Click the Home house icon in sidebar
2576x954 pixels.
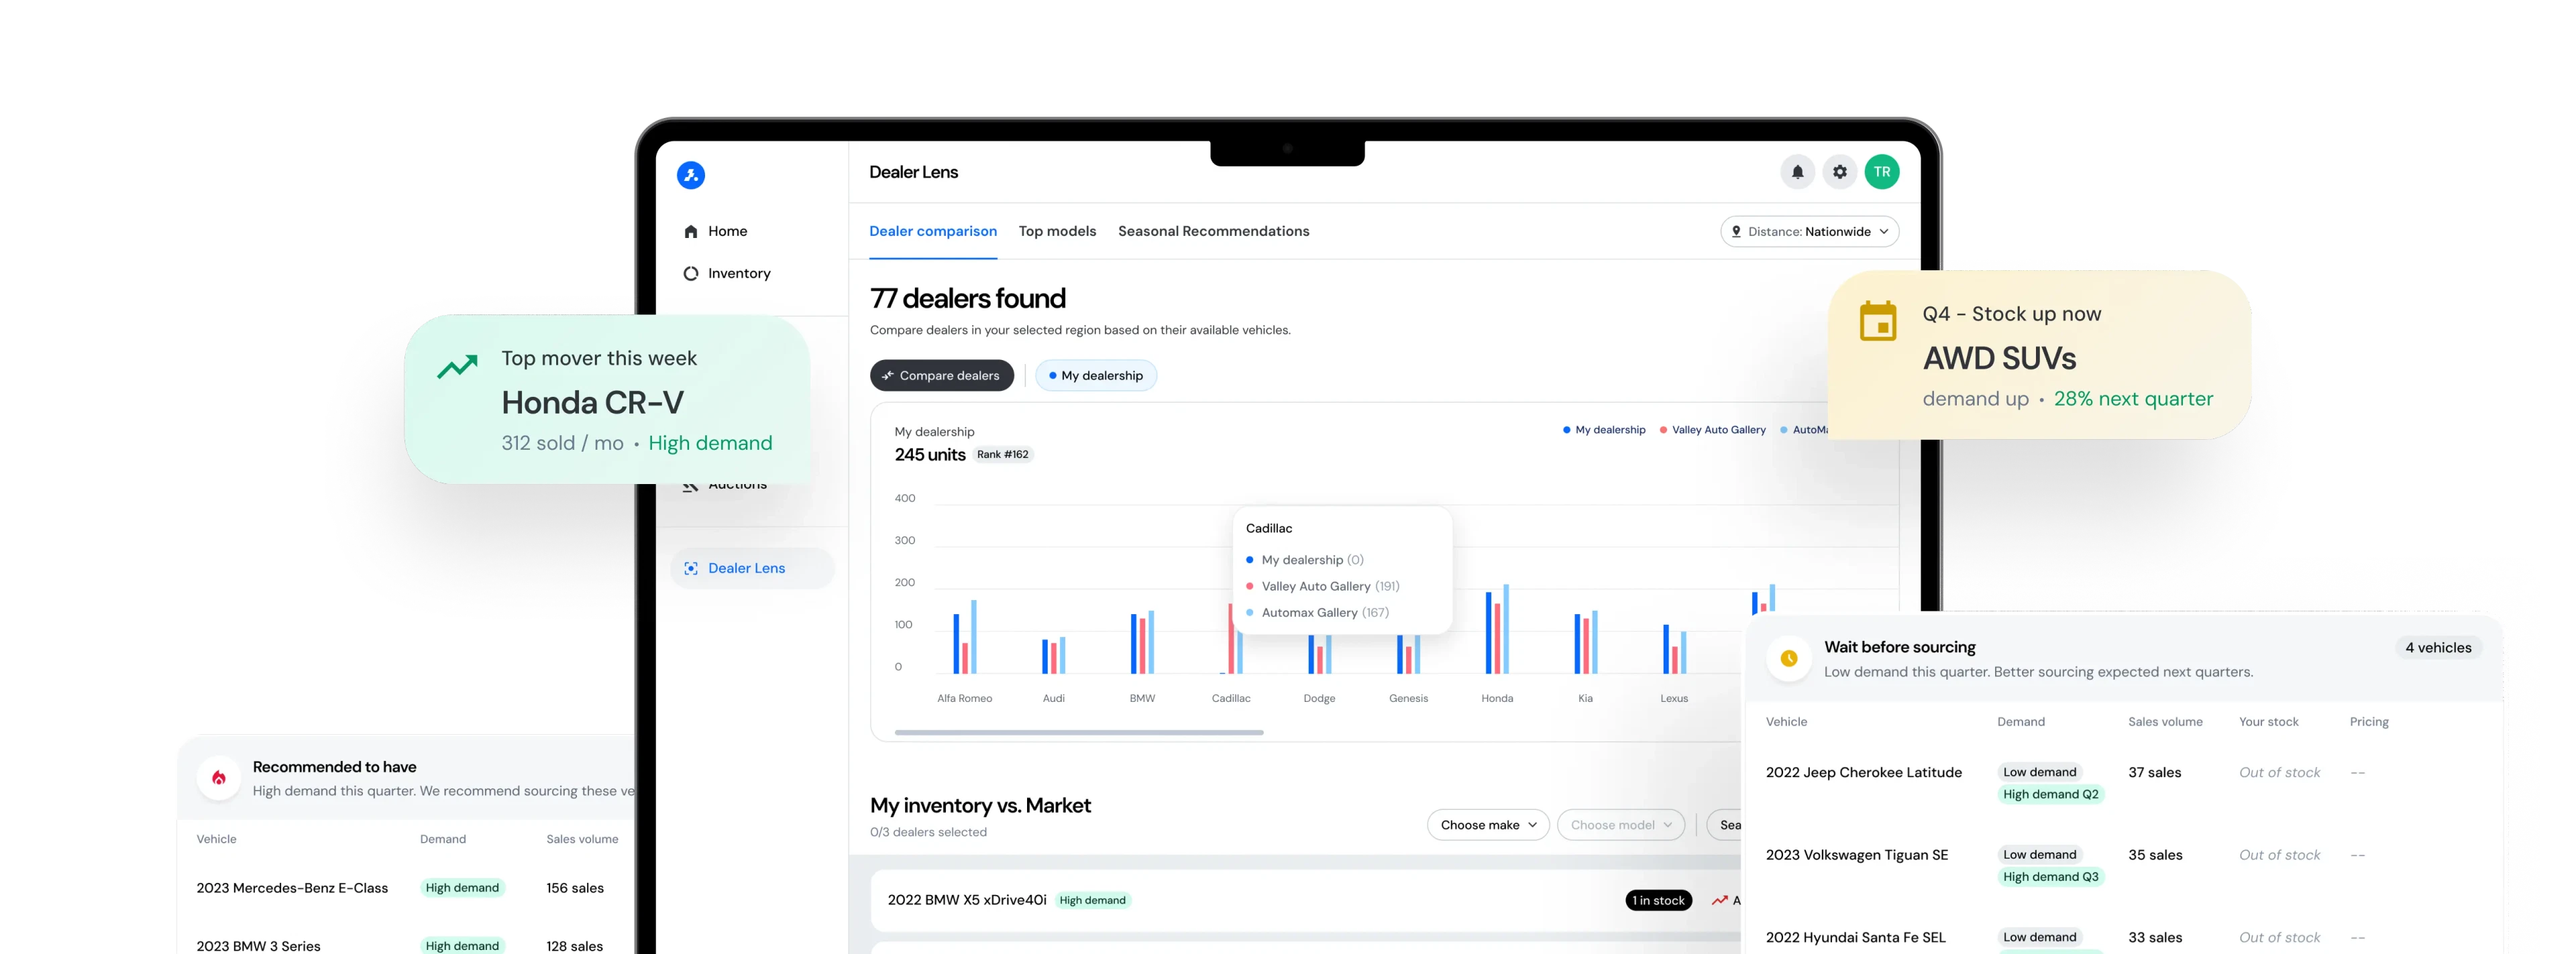point(690,232)
